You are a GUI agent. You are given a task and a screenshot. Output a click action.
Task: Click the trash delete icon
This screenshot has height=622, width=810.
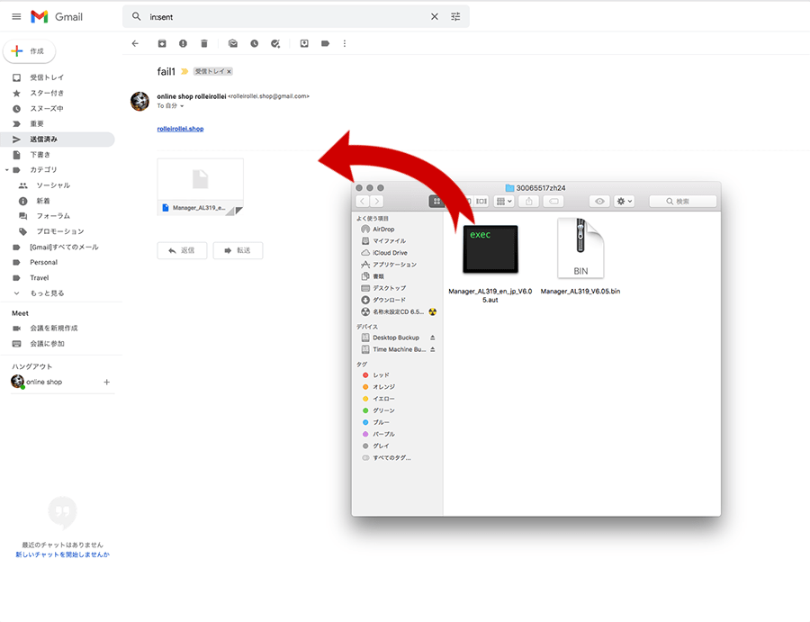point(204,43)
